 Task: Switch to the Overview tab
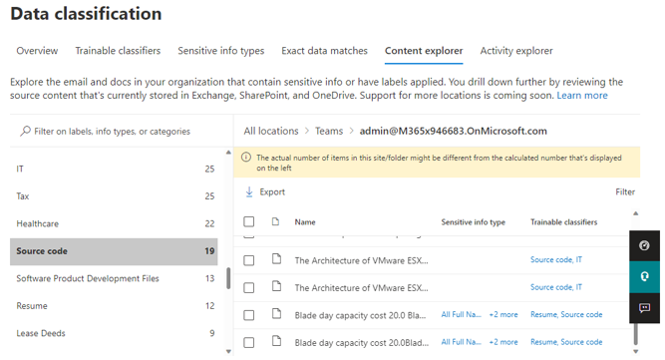[x=37, y=51]
